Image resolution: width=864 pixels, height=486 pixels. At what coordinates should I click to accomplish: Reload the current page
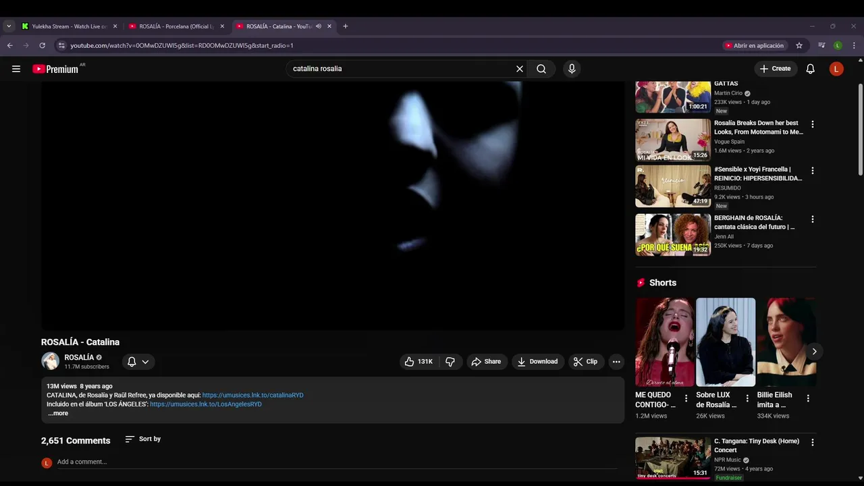[43, 45]
